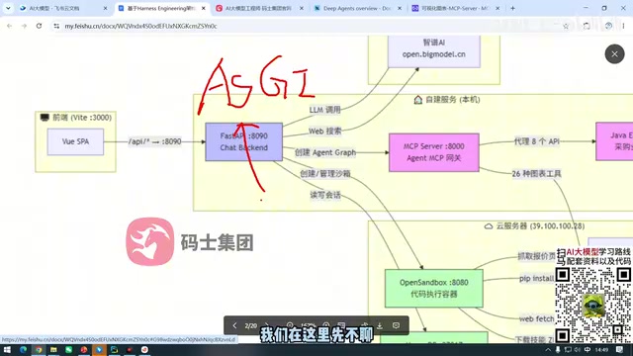Go to the previous preview image
This screenshot has height=356, width=633.
pos(234,325)
